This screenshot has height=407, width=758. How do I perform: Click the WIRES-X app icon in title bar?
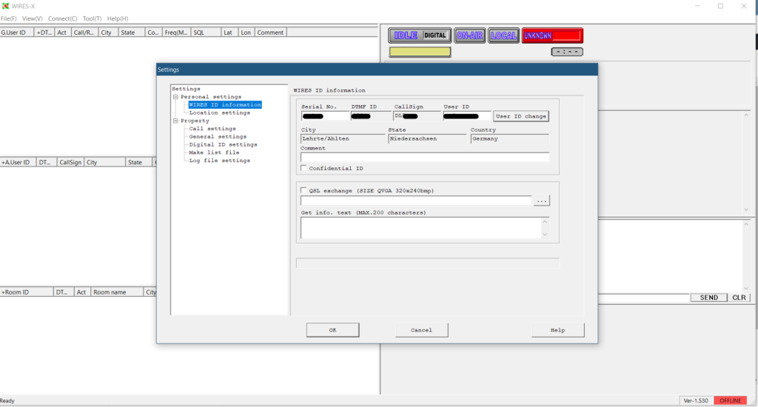5,6
